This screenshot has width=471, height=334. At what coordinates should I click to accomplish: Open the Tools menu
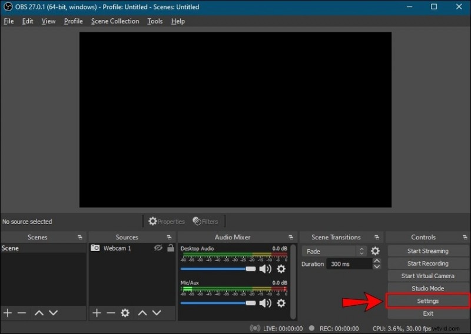pos(155,21)
